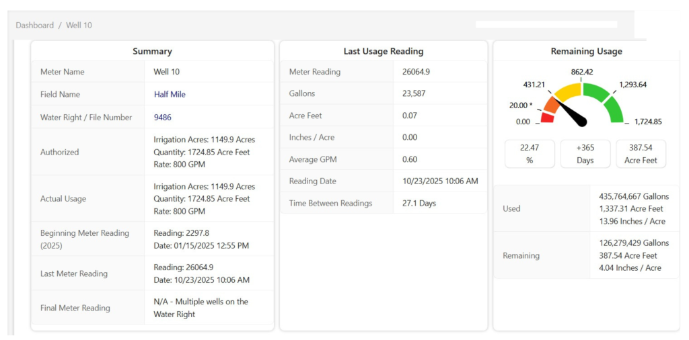Select the +365 Days stat box
This screenshot has width=689, height=340.
tap(585, 154)
